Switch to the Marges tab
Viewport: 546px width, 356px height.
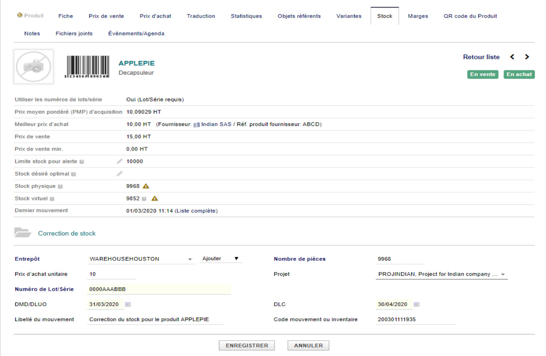[x=418, y=16]
